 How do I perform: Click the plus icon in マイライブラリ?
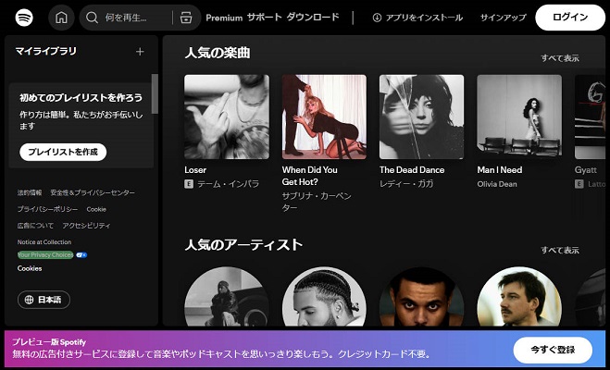point(140,52)
